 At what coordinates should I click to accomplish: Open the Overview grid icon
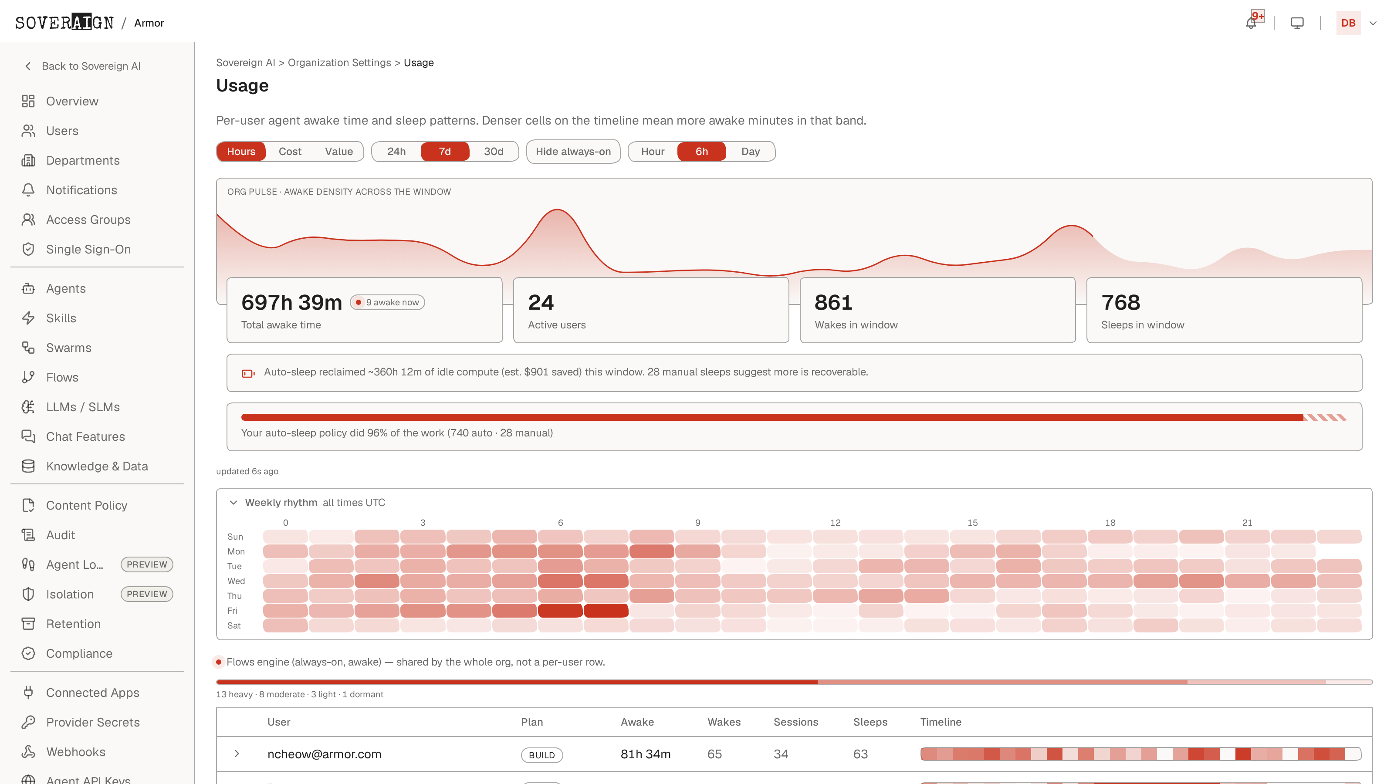28,101
